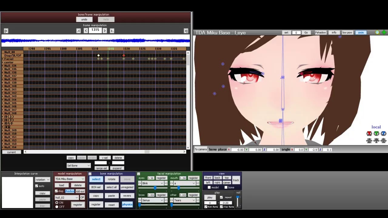Open the mouth morph 'a' dropdown
This screenshot has height=218, width=388.
pyautogui.click(x=185, y=183)
